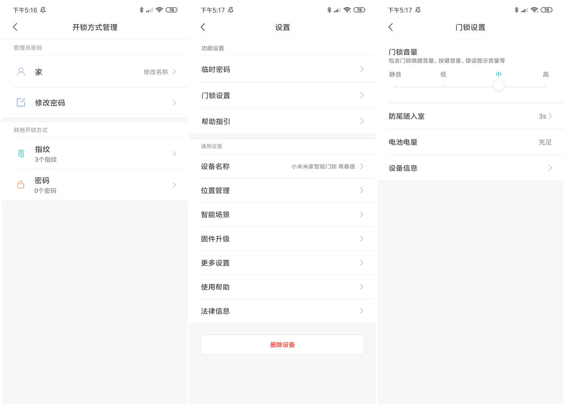The width and height of the screenshot is (565, 406).
Task: Tap the blue edit icon for 修改密码
Action: pyautogui.click(x=21, y=103)
